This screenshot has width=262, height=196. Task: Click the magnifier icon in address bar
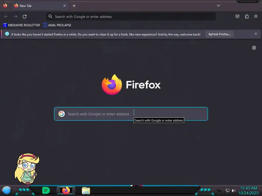tap(50, 16)
